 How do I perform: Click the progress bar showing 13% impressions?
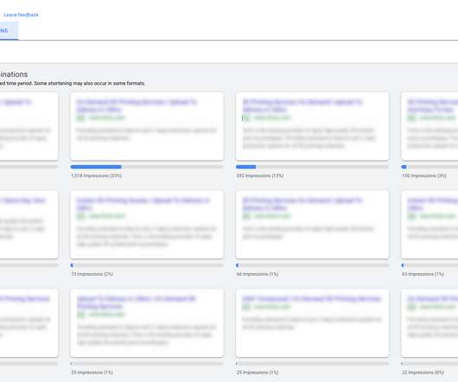(313, 167)
